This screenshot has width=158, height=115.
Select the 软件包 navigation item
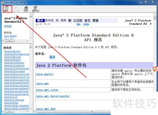[x=50, y=21]
